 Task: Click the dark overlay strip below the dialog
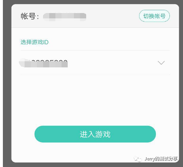coord(93,165)
